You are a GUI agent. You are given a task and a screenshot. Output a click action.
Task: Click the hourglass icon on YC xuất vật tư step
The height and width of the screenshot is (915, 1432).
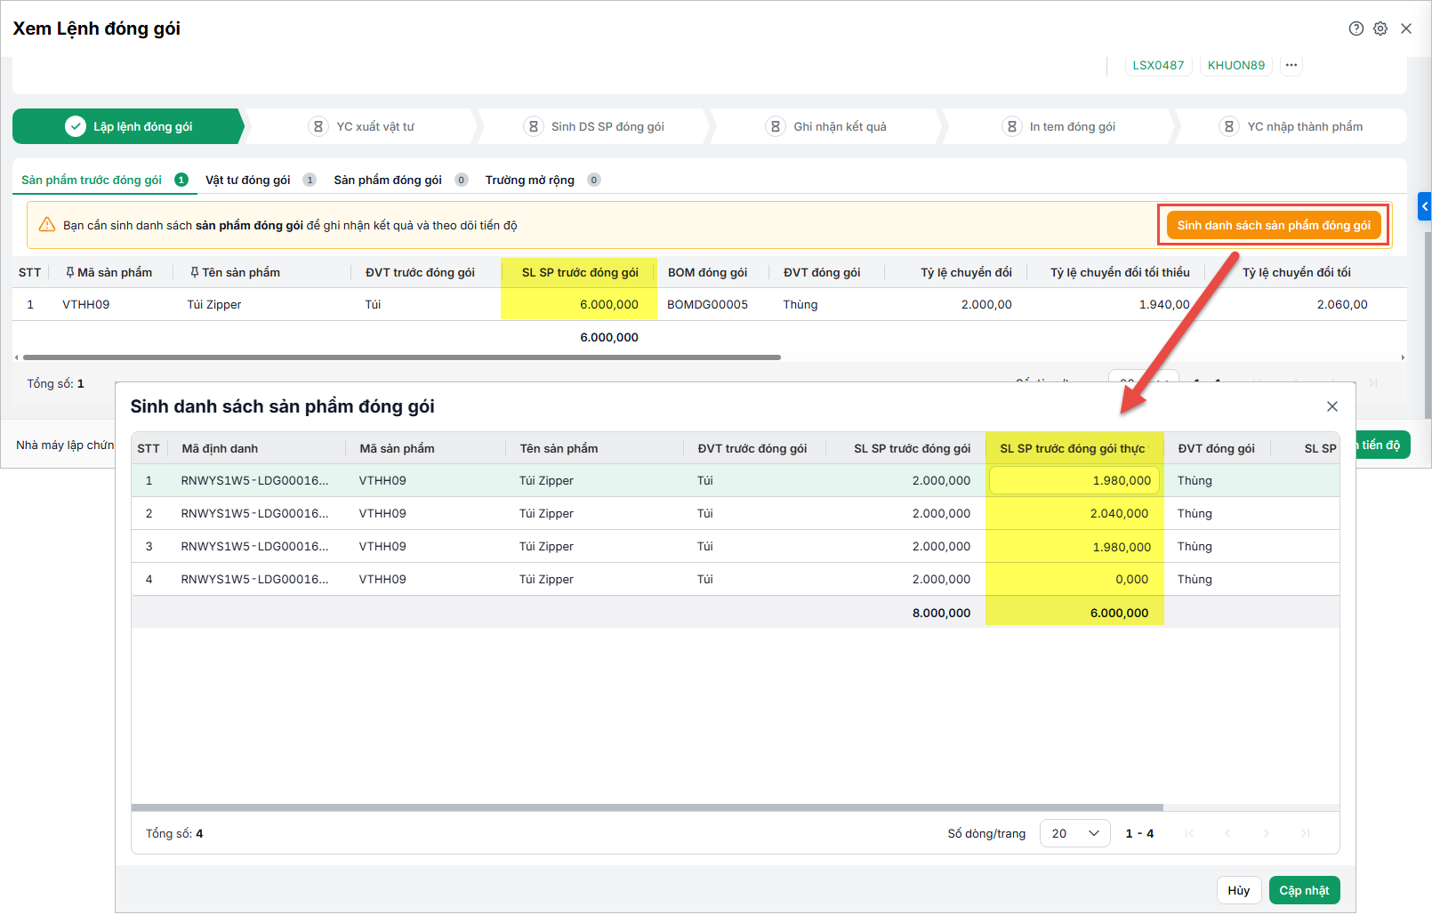point(318,126)
